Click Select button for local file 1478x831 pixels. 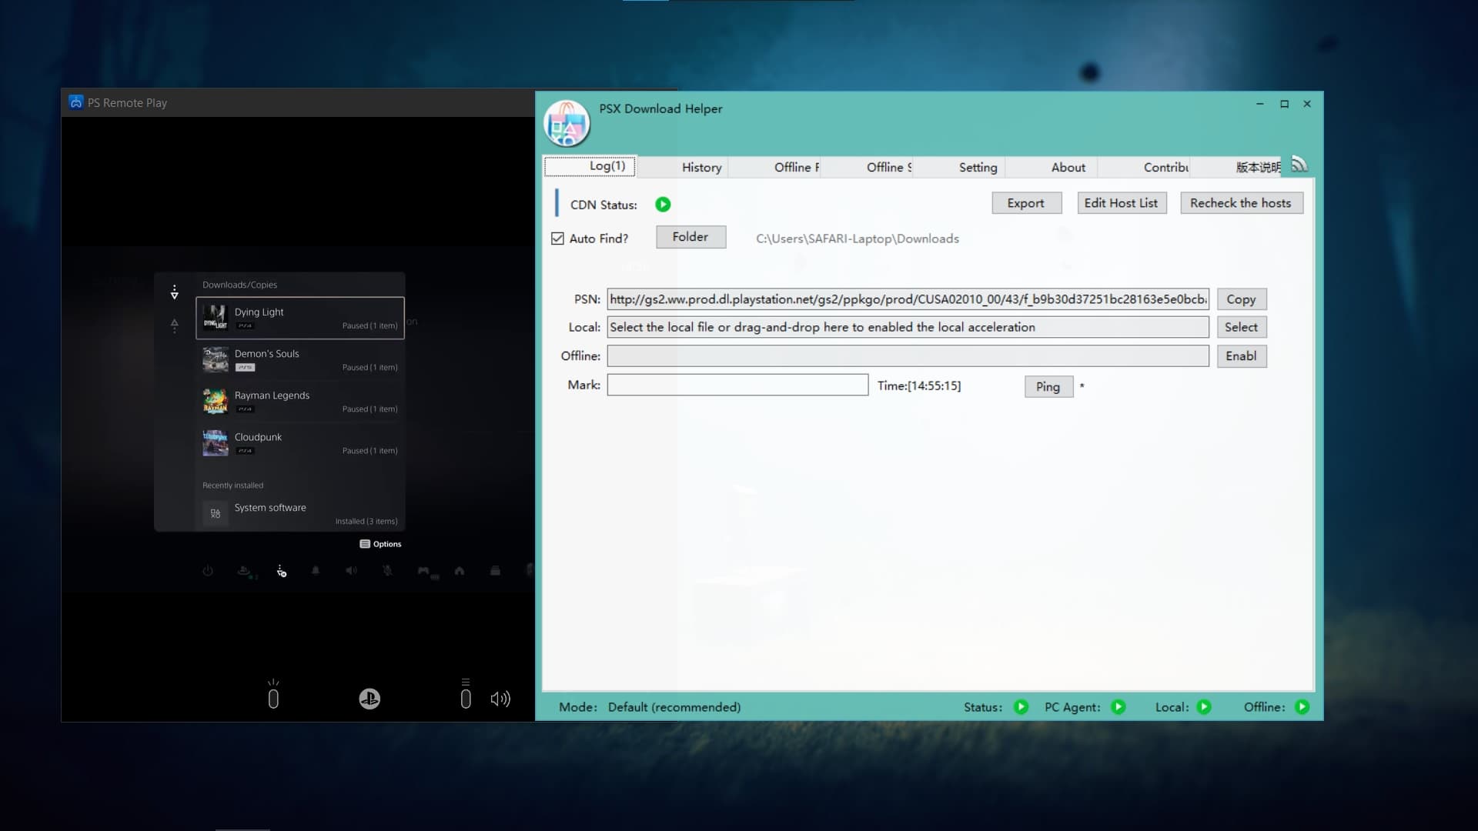1241,327
